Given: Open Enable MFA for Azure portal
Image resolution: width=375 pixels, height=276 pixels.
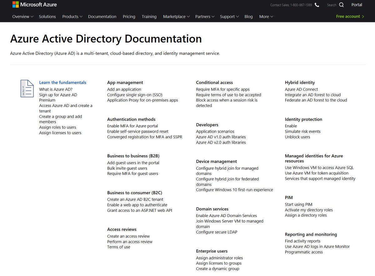Looking at the screenshot, I should (x=132, y=126).
